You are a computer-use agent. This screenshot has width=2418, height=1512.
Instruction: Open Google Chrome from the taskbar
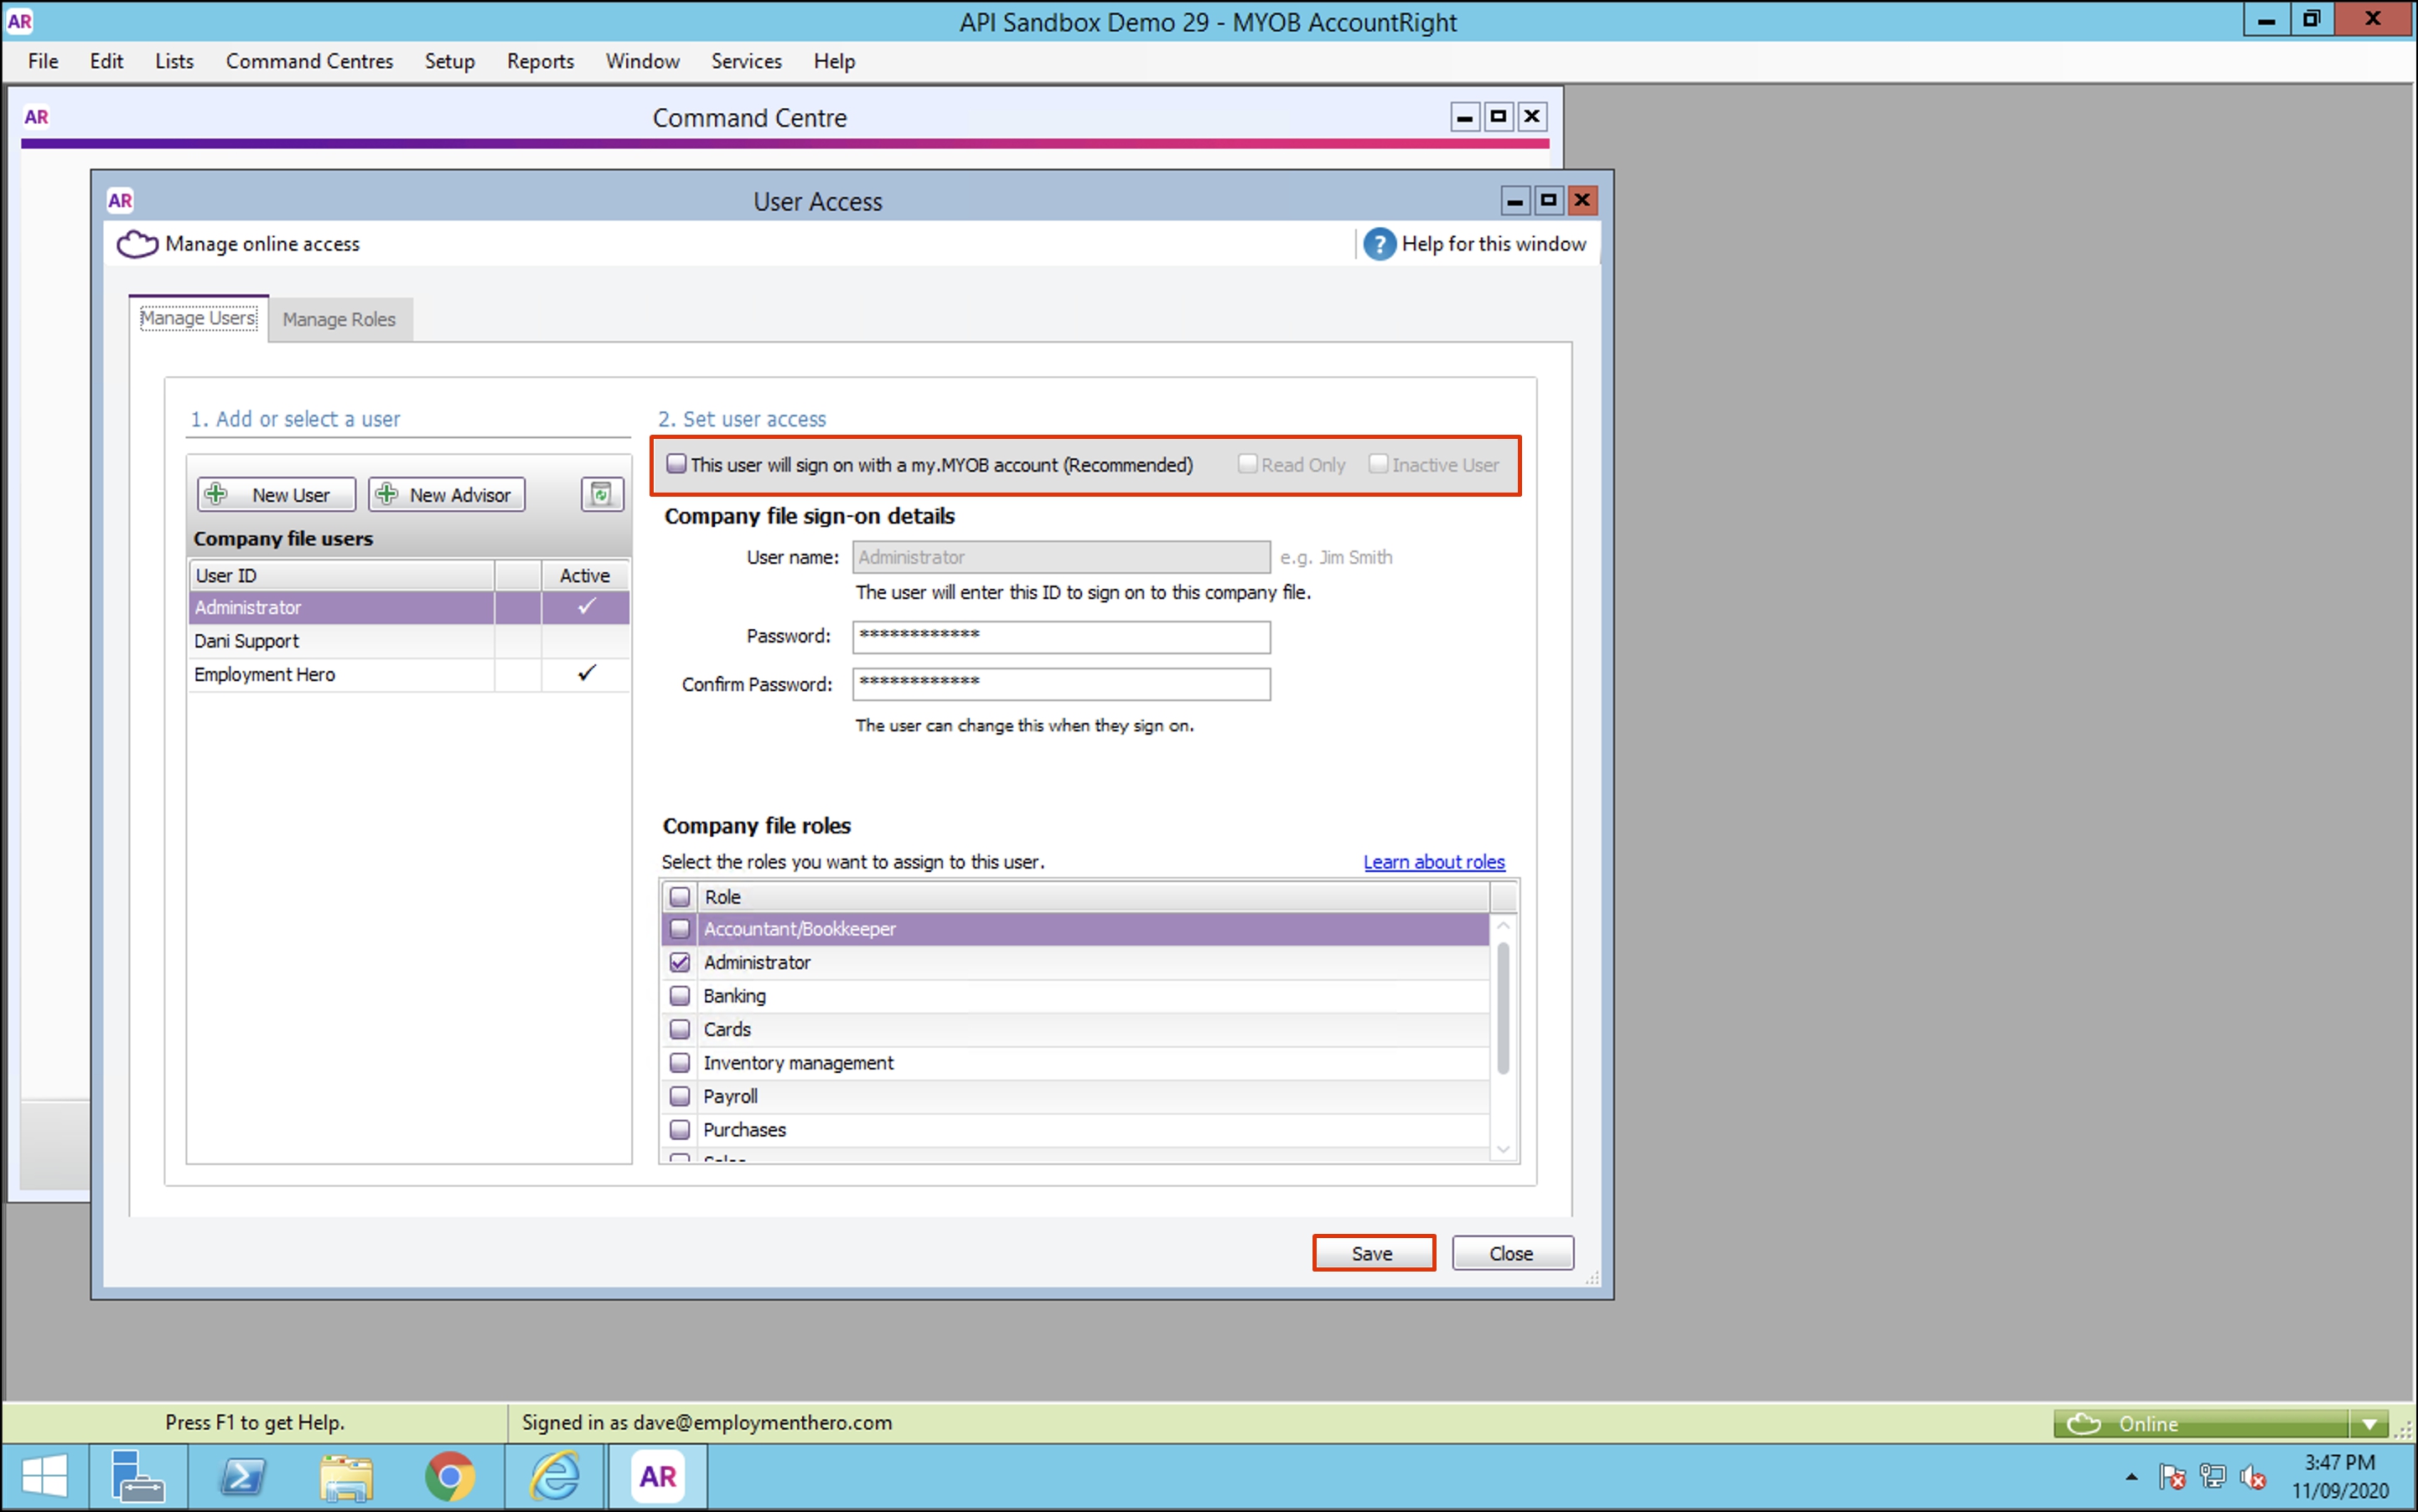coord(449,1476)
